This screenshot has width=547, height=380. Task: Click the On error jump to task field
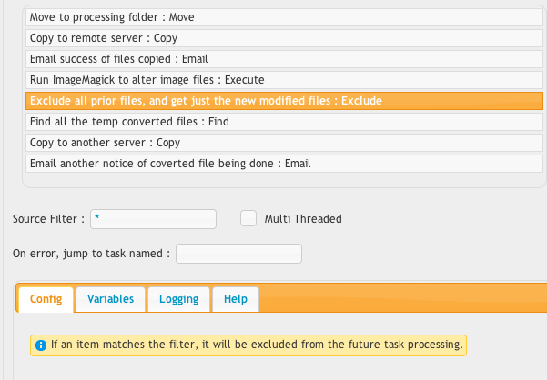(x=238, y=254)
